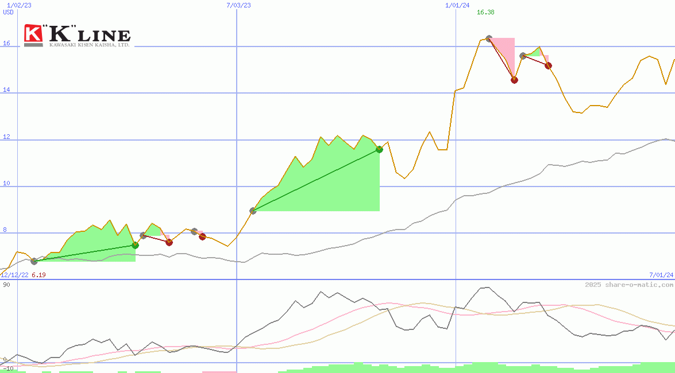This screenshot has width=675, height=373.
Task: Click the K Line company logo
Action: [77, 36]
